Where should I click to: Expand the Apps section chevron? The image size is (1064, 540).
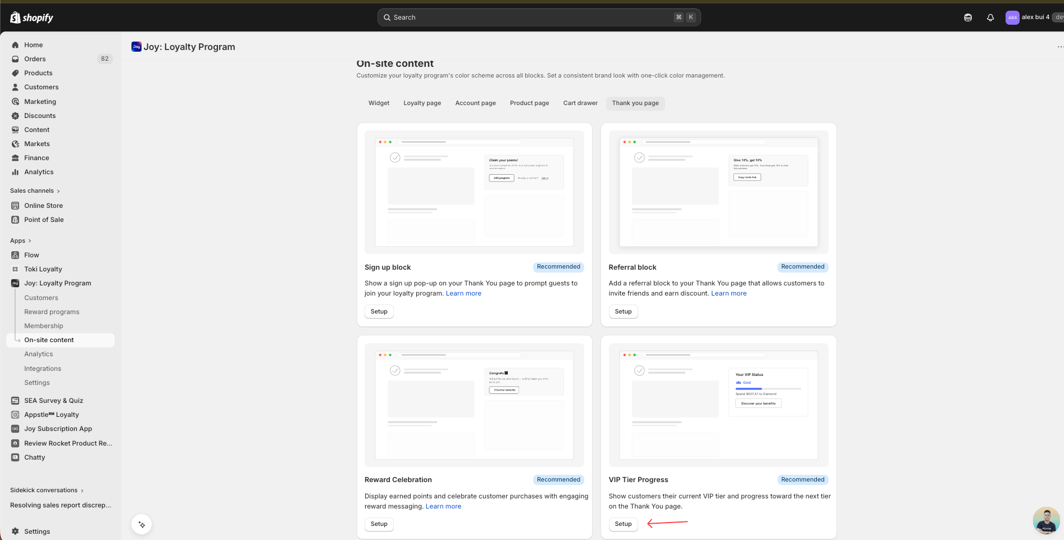click(29, 241)
